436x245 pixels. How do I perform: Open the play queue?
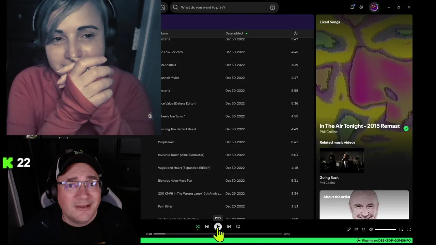pos(356,229)
